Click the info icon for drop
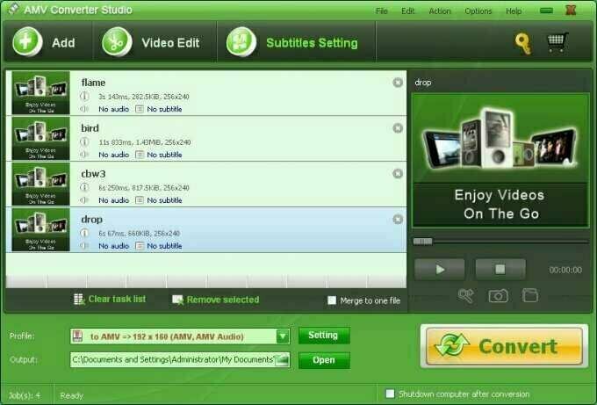Viewport: 597px width, 405px height. click(84, 233)
